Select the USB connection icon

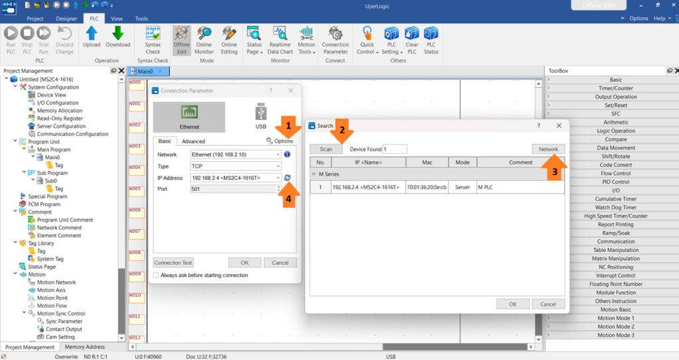click(x=261, y=117)
